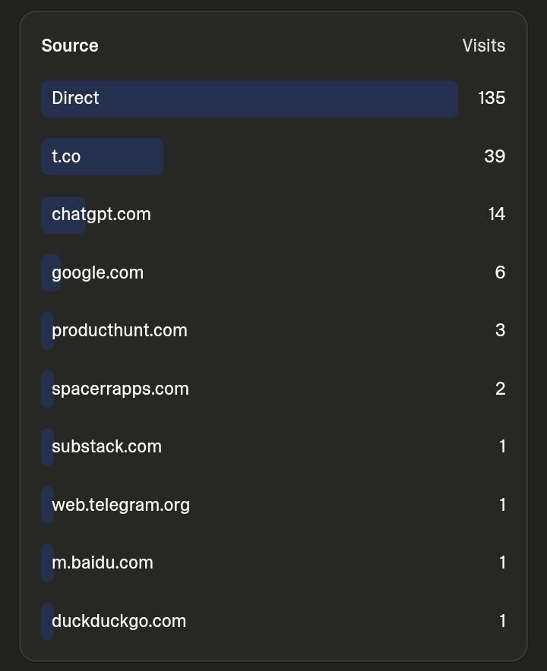This screenshot has height=671, width=547.
Task: Open the duckduckgo.com source entry
Action: click(x=273, y=622)
